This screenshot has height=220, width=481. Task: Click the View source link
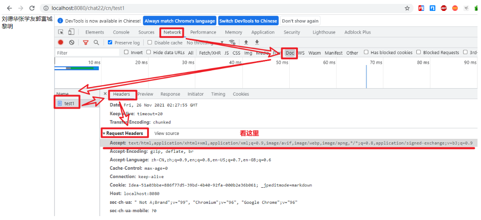coord(166,133)
